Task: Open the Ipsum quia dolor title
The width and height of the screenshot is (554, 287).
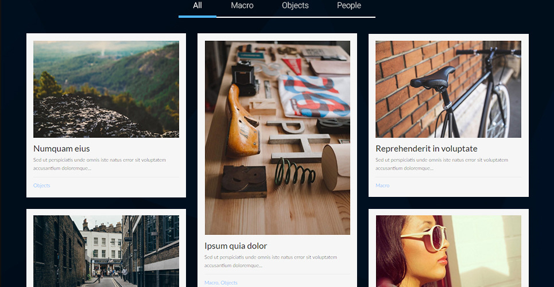Action: click(235, 246)
